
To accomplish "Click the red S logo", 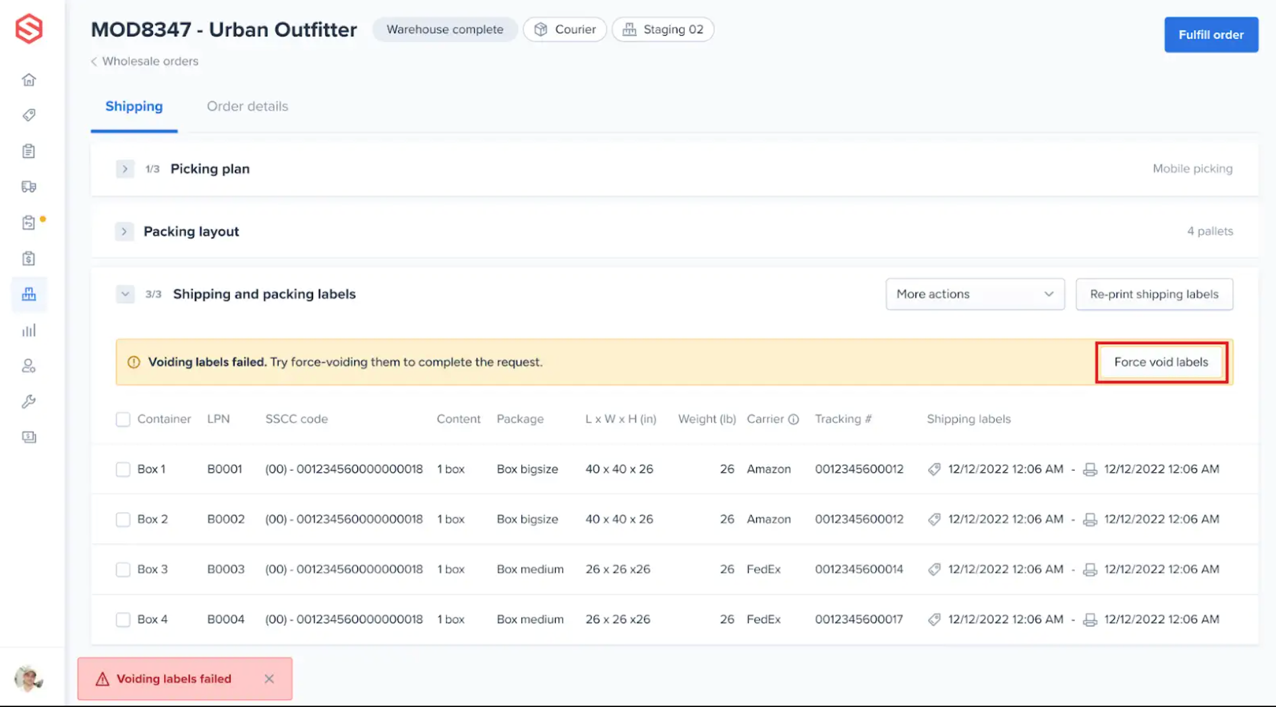I will 29,29.
